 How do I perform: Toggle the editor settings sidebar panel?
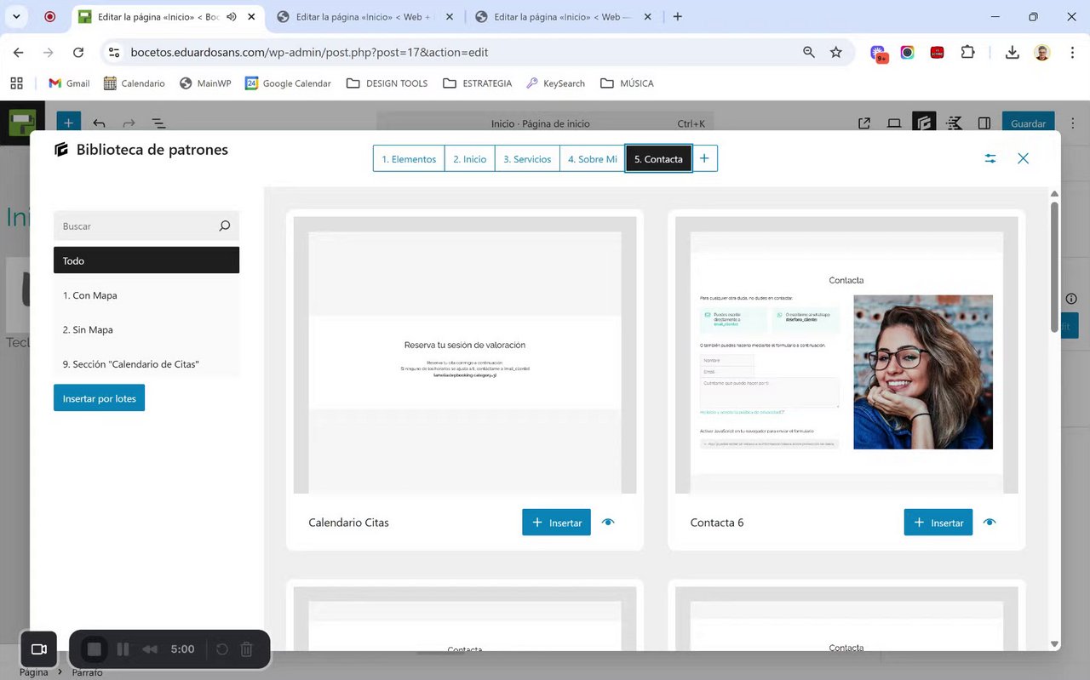click(984, 123)
